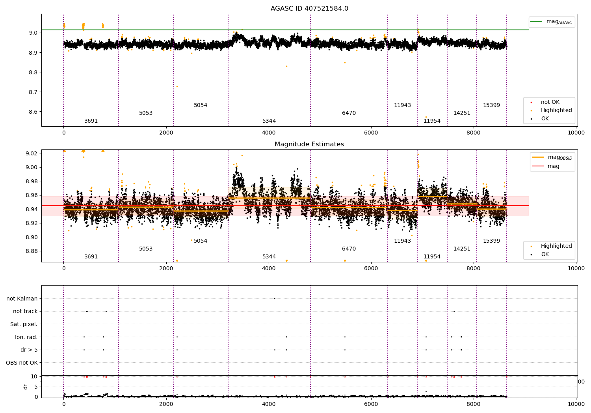Screen dimensions: 591x413
Task: Click the 'Ion. rad.' y-axis label
Action: [26, 337]
